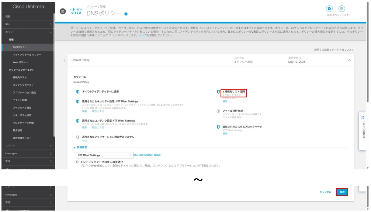
Task: Open the info icon beside DNSポリシー title
Action: [x=126, y=14]
